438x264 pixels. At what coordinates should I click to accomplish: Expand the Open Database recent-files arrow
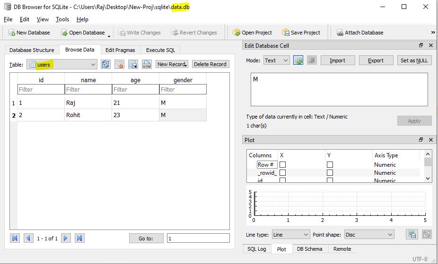click(x=109, y=36)
